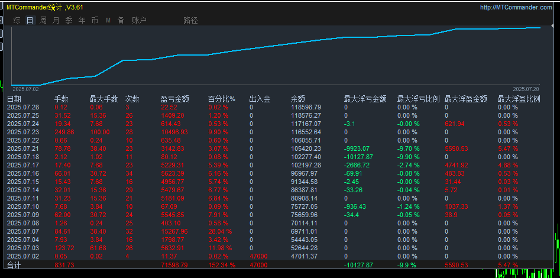Image resolution: width=560 pixels, height=278 pixels.
Task: Click the 百分比% column header
Action: pos(222,99)
